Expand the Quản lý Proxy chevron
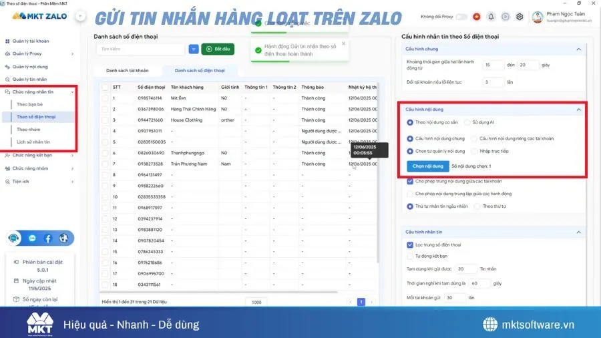 pyautogui.click(x=72, y=53)
